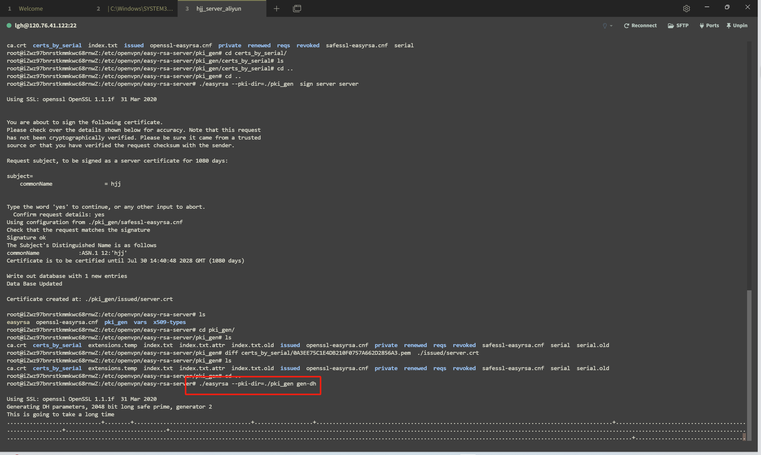Switch to the C:\Windows\SYSTEM3 tab

click(x=141, y=9)
